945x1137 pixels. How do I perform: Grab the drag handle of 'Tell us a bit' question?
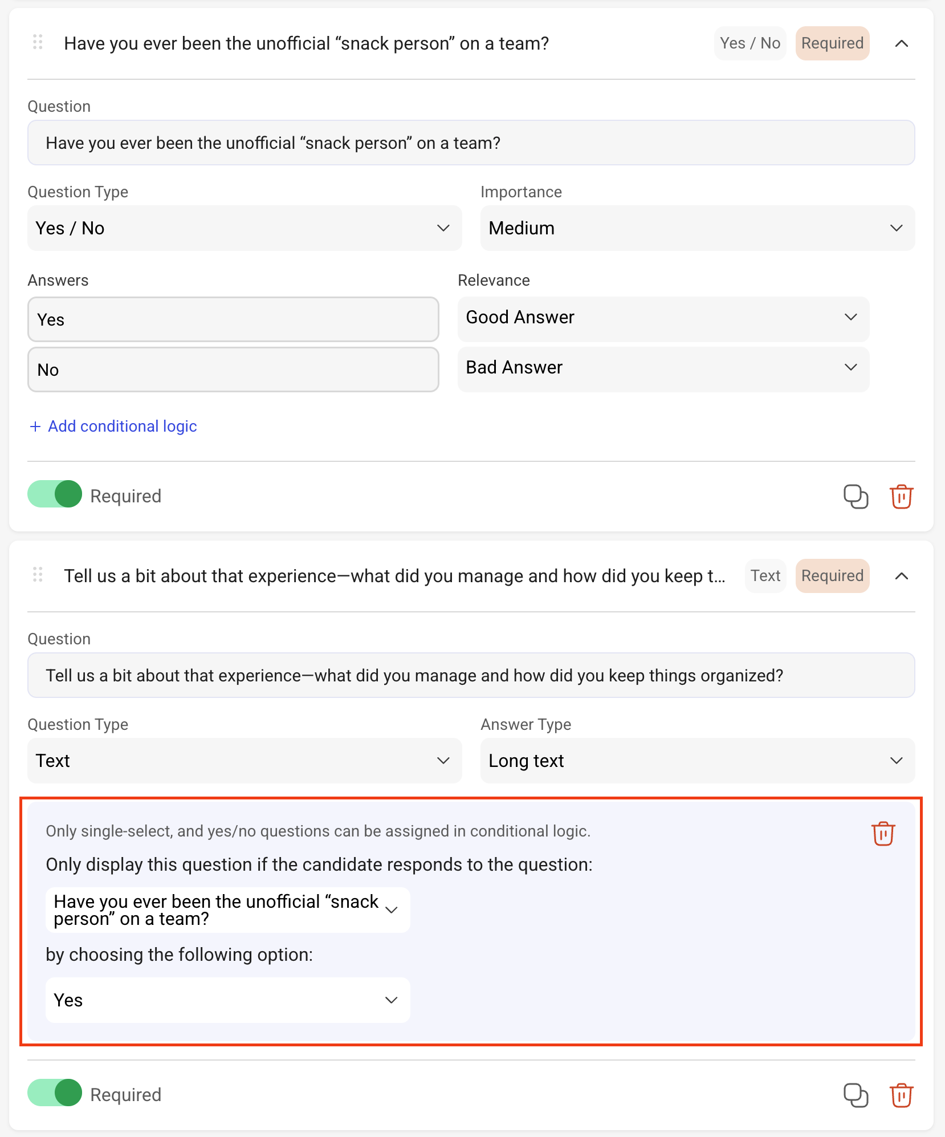click(38, 575)
